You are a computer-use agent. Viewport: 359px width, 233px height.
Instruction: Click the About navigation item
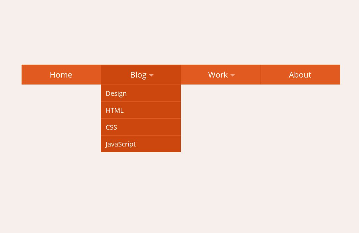tap(300, 75)
